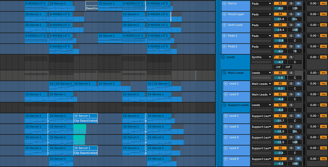This screenshot has width=328, height=167.
Task: Select first 15-Serum 1 clip on Lead 5 row
Action: point(61,161)
